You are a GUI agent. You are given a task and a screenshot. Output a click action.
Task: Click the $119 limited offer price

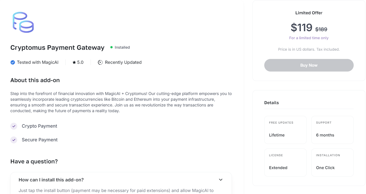301,27
